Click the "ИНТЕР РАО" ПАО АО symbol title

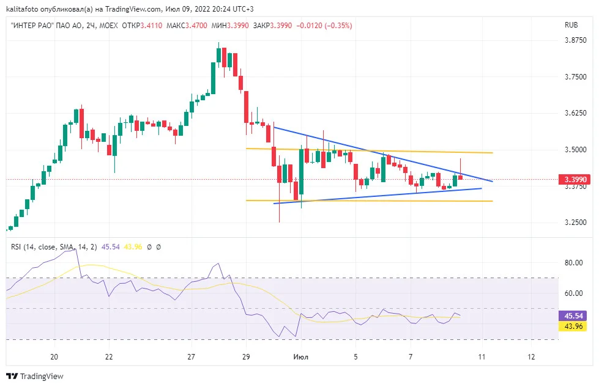pos(46,26)
